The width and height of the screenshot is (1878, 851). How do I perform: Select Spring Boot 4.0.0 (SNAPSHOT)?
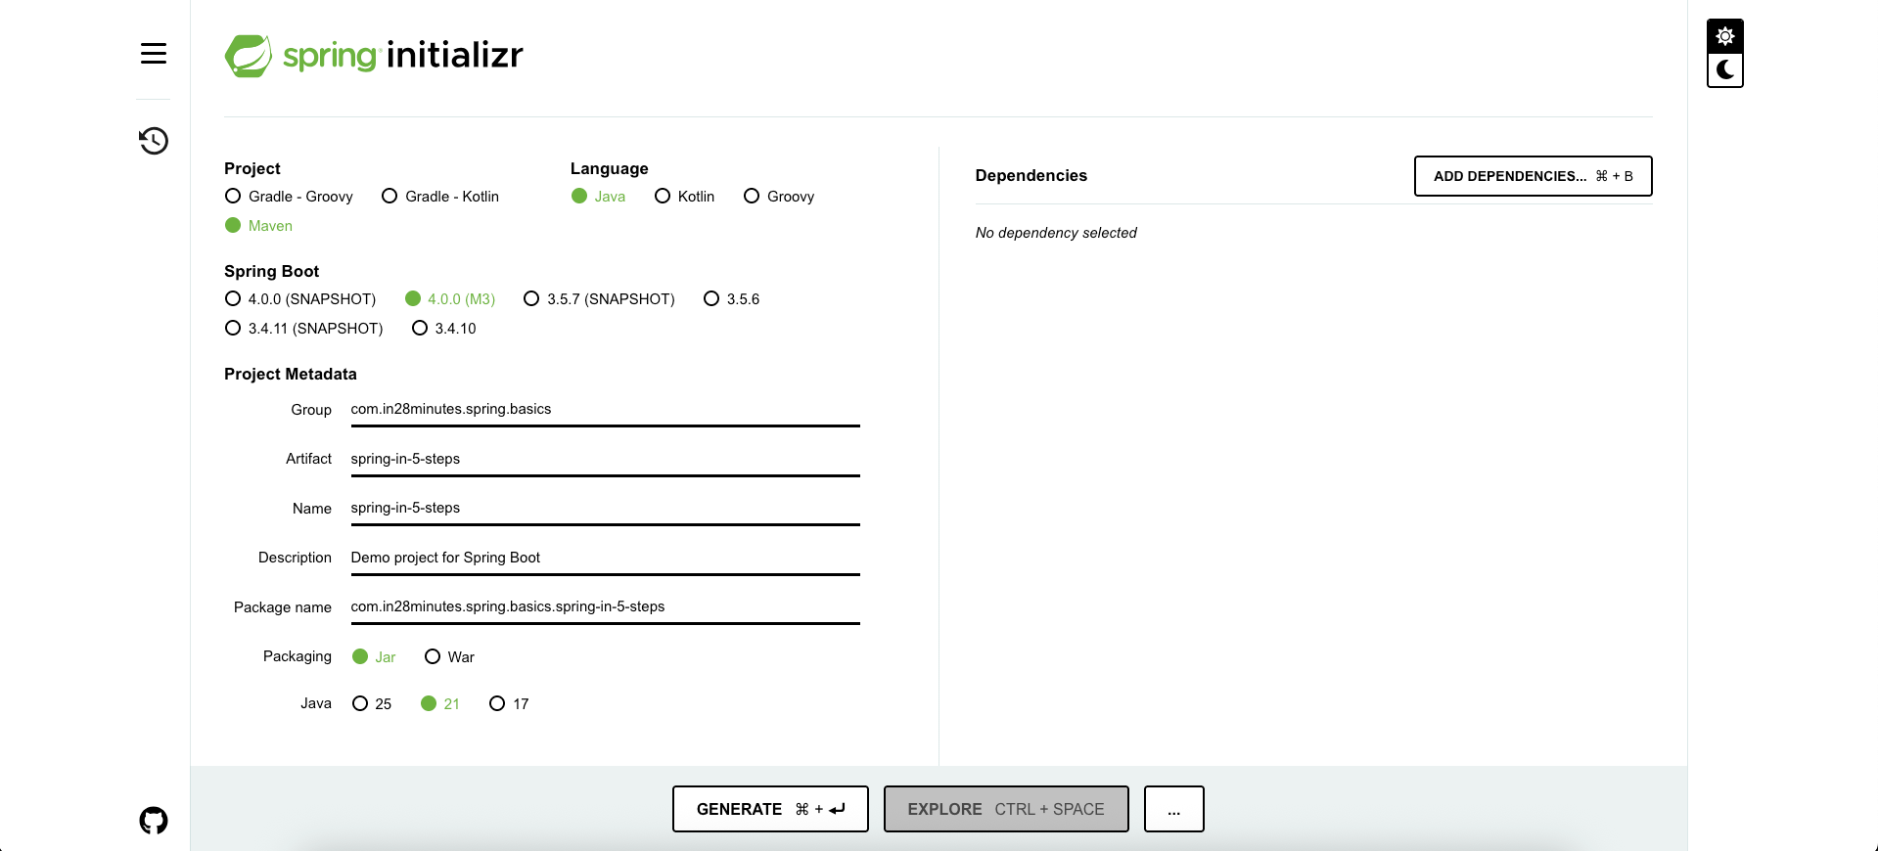click(300, 299)
